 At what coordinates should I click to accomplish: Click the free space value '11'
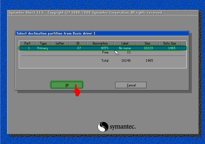tap(129, 52)
